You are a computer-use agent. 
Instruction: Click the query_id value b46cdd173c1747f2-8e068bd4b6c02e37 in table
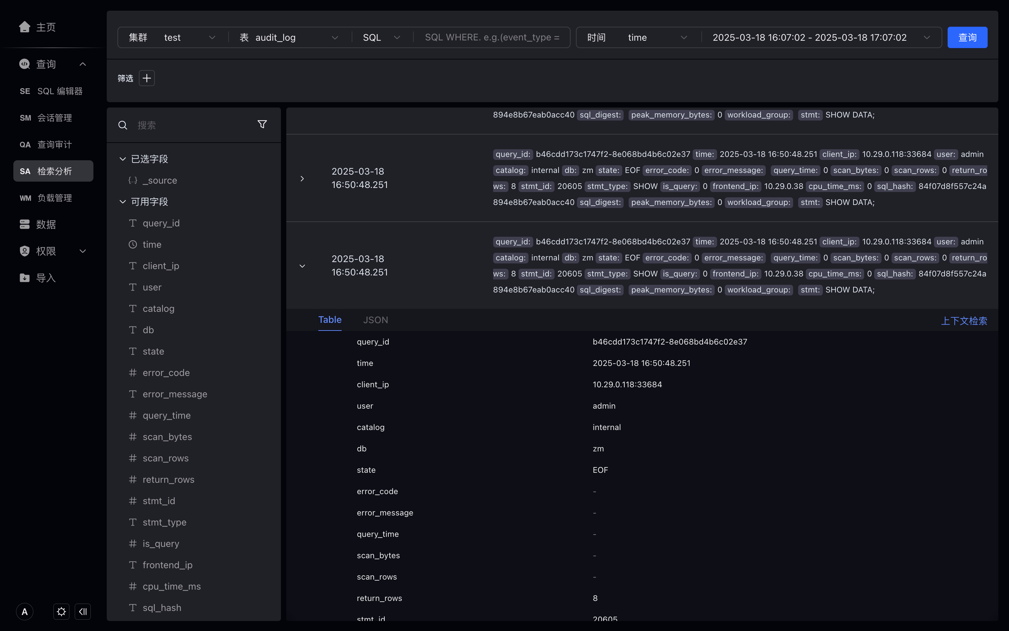670,342
